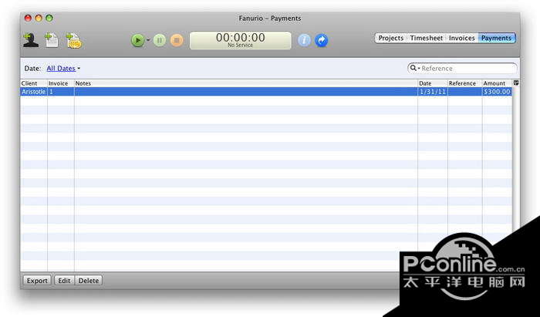Open the dropdown arrow beside play button
The height and width of the screenshot is (317, 540).
point(148,40)
